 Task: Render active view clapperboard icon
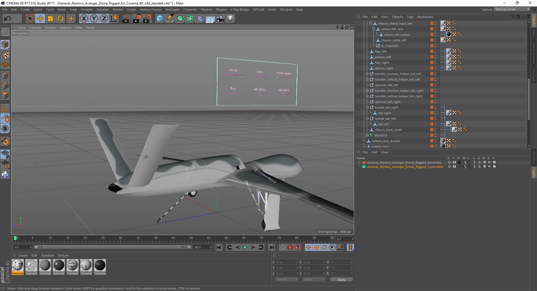126,19
